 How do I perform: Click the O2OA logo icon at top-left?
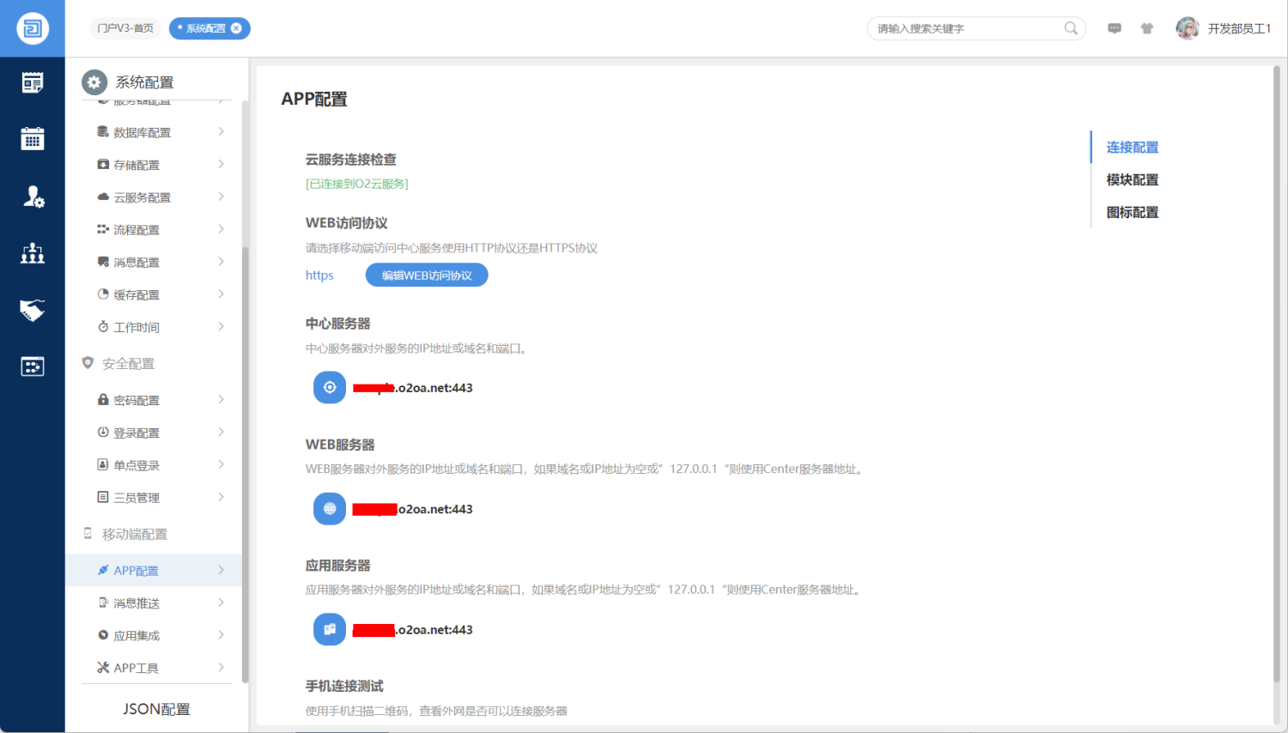(33, 28)
